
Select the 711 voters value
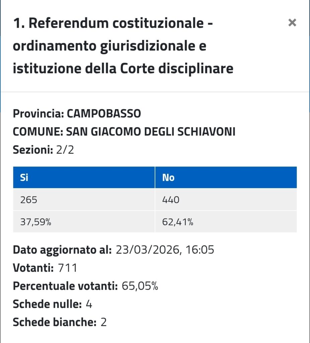[x=68, y=268]
